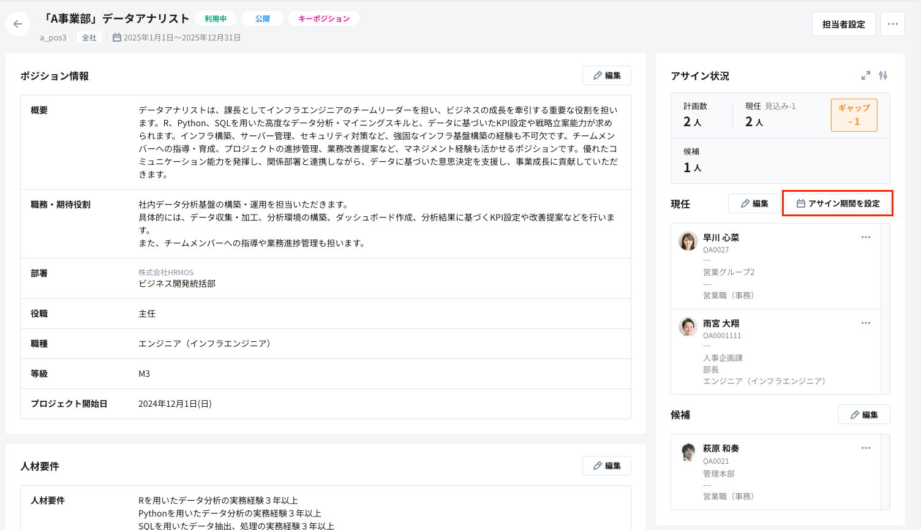921x530 pixels.
Task: Expand the アサイン状況 panel with diagonal arrows icon
Action: pos(865,76)
